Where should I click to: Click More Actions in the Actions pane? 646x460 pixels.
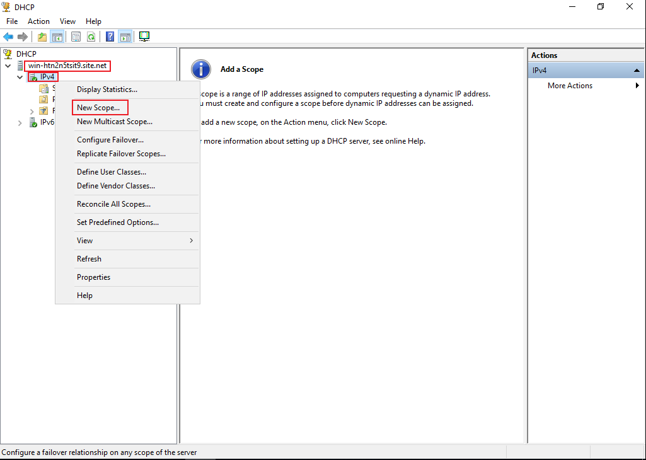point(570,86)
